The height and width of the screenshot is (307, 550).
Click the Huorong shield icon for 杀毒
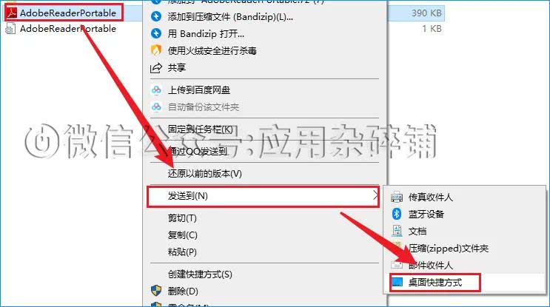click(x=156, y=50)
